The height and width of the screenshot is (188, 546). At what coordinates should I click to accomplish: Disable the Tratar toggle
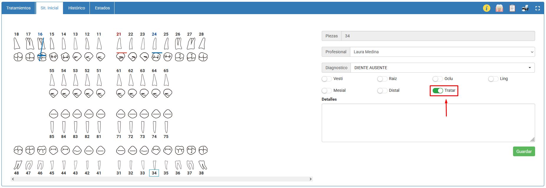pyautogui.click(x=438, y=91)
